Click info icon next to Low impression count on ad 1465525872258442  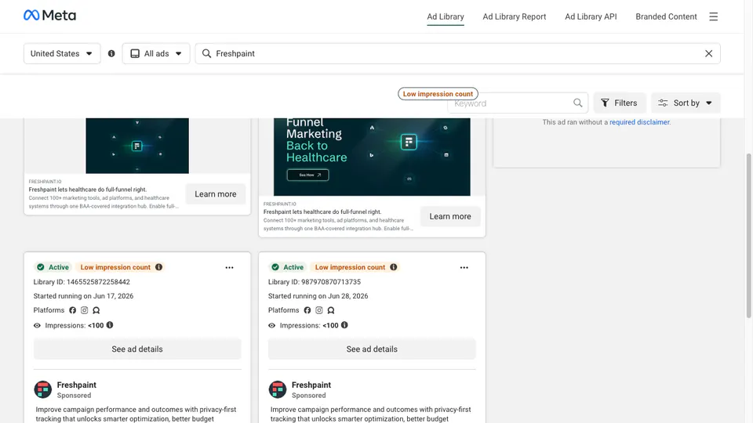(159, 267)
